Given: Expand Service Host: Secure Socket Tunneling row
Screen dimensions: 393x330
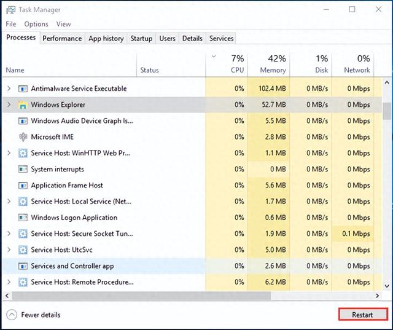Looking at the screenshot, I should pos(9,234).
